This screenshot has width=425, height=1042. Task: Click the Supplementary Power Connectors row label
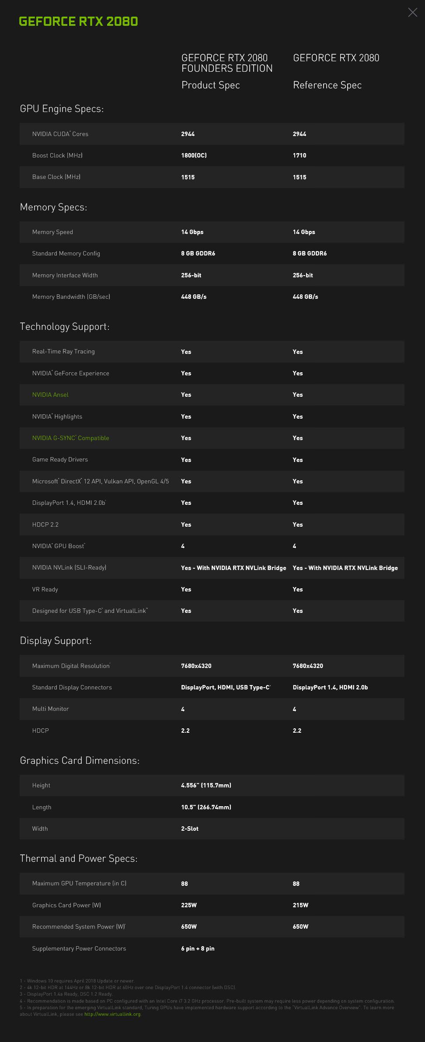tap(79, 948)
